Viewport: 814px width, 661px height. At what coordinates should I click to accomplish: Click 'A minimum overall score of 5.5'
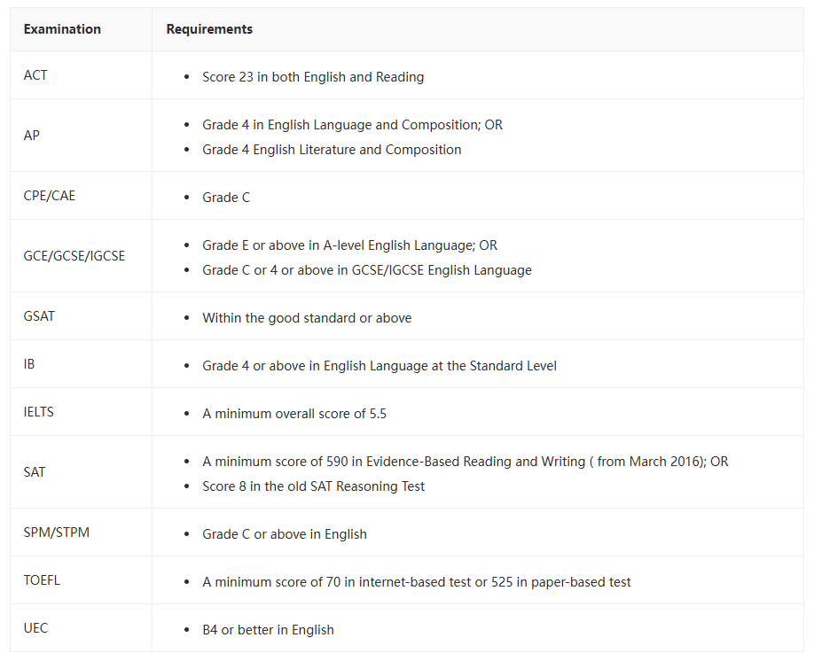coord(294,414)
